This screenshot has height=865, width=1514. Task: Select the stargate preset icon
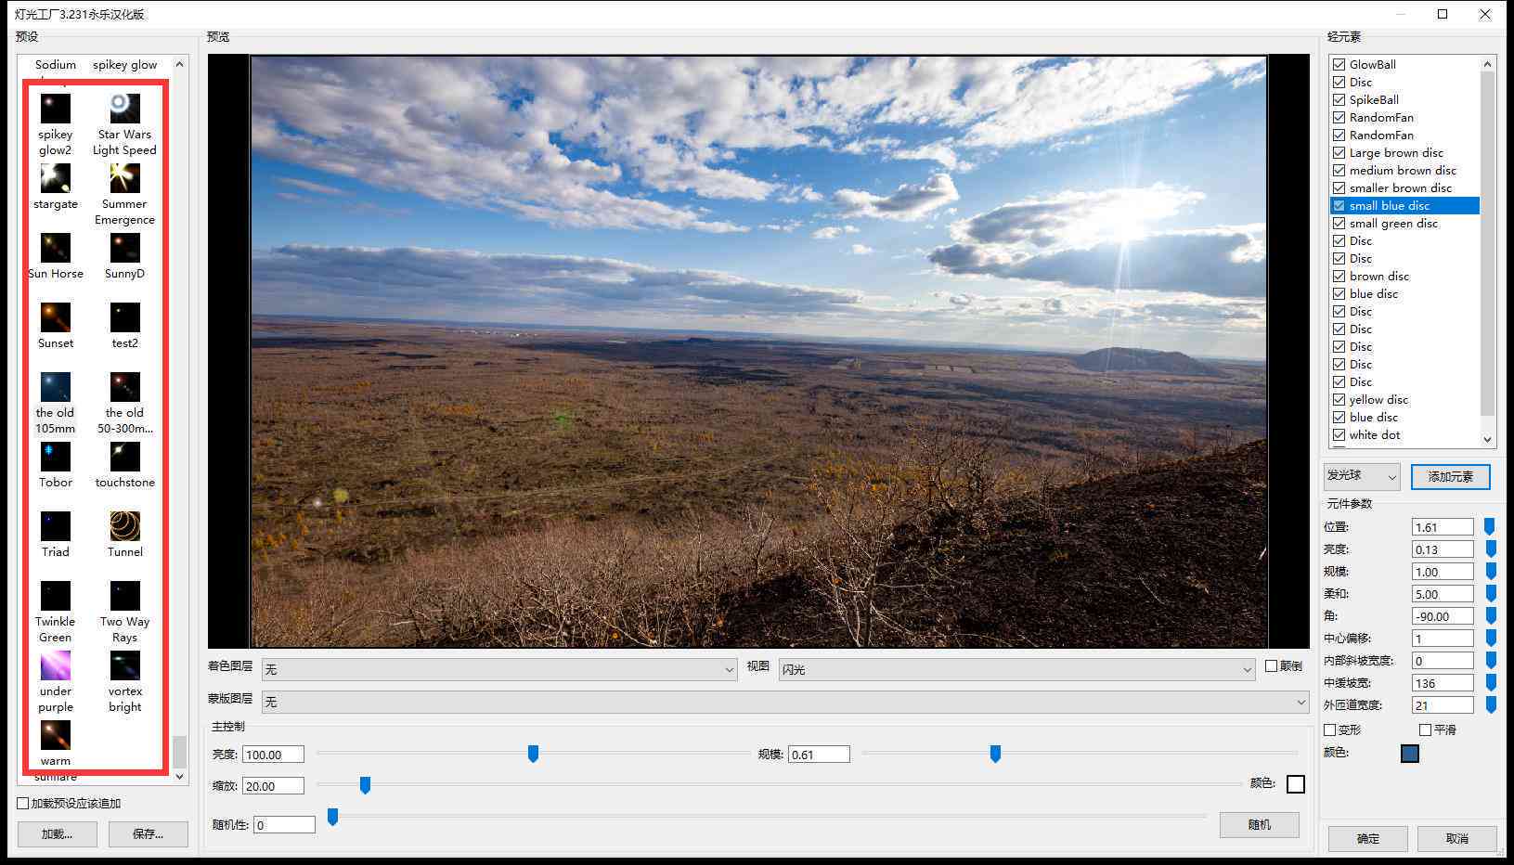click(x=56, y=178)
